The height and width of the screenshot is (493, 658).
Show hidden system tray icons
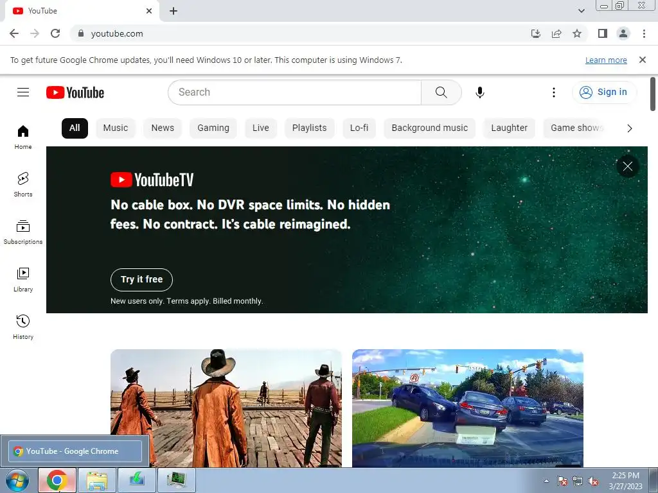point(546,481)
